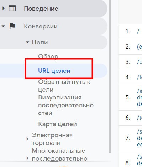142x167 pixels.
Task: Expand Многоканальные последовательности arrow
Action: point(27,158)
